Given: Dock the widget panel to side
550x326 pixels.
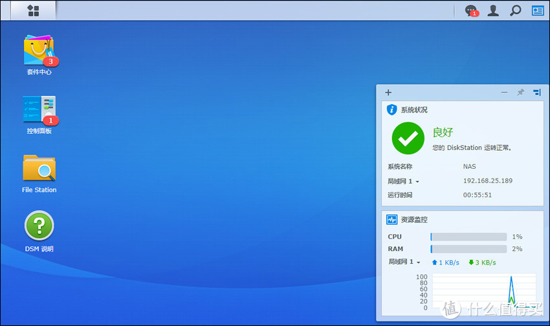Looking at the screenshot, I should point(537,92).
